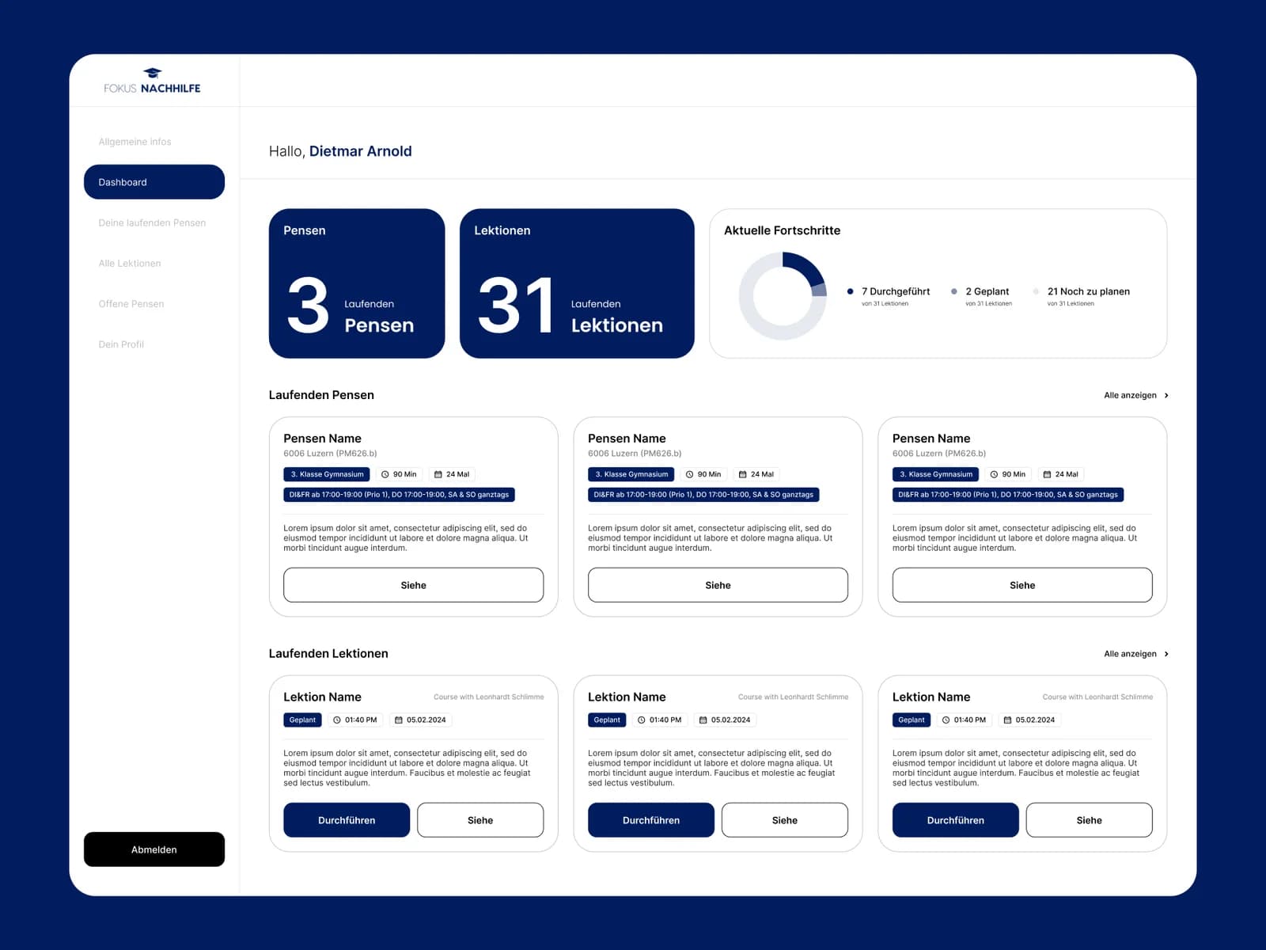This screenshot has width=1266, height=950.
Task: Click the calendar icon in first Lektion card
Action: (399, 720)
